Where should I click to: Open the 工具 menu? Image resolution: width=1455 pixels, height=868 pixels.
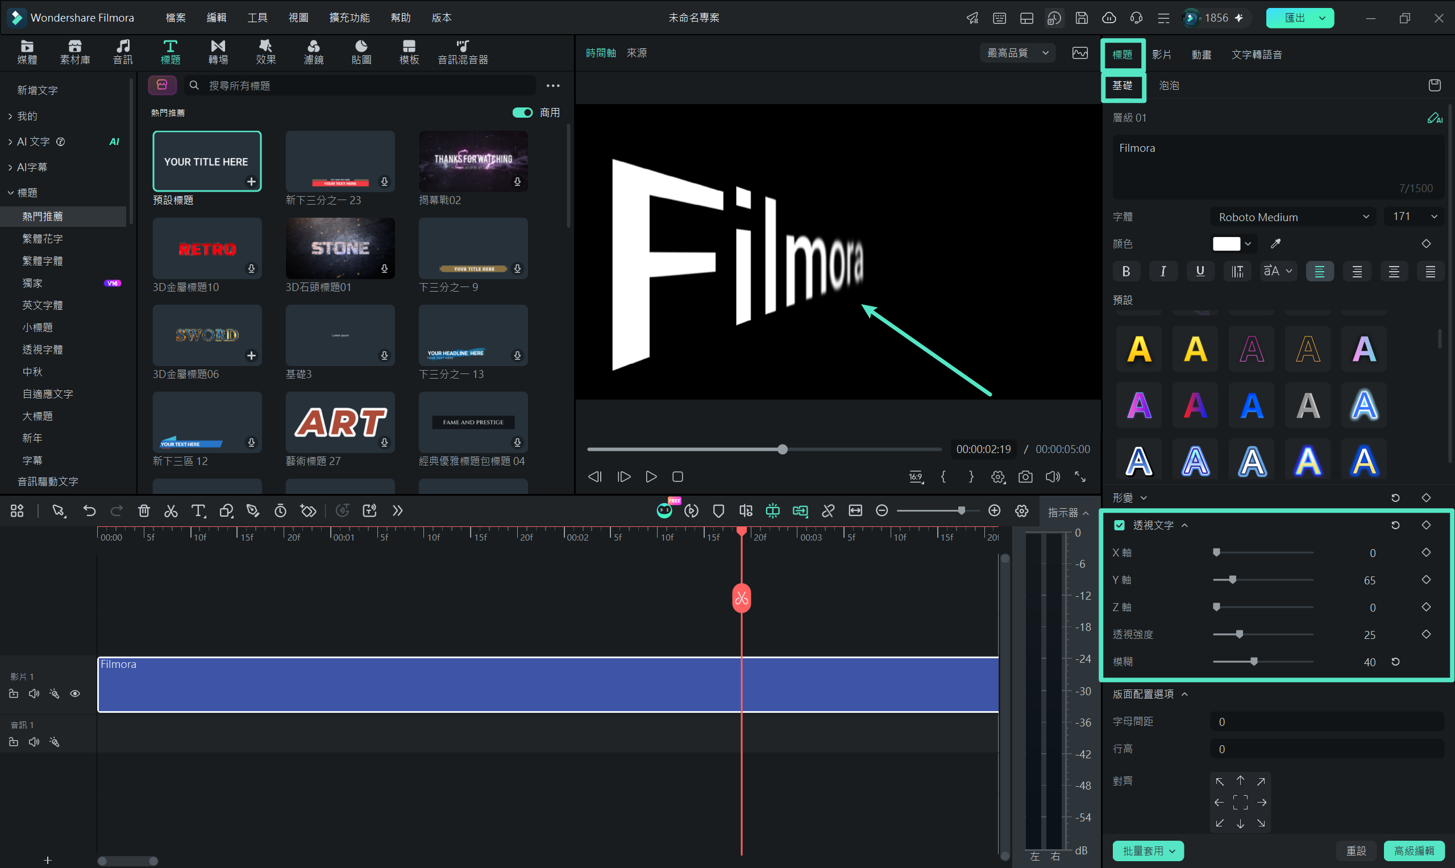pyautogui.click(x=257, y=18)
